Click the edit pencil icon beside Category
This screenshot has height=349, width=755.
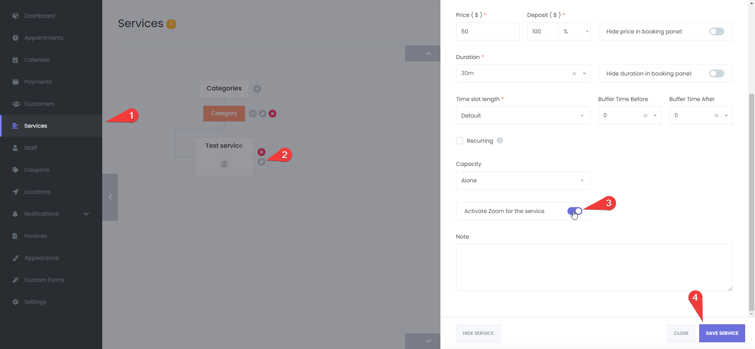tap(263, 114)
